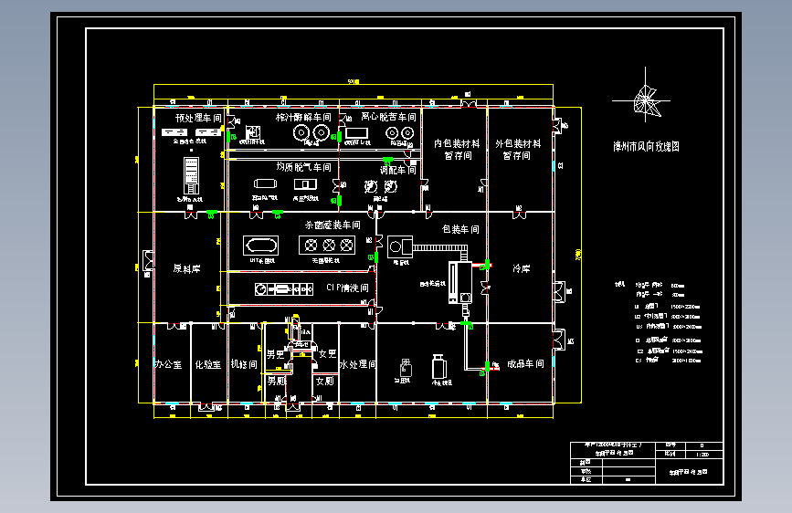Click the two mixing tanks in 调配车间

coord(380,187)
